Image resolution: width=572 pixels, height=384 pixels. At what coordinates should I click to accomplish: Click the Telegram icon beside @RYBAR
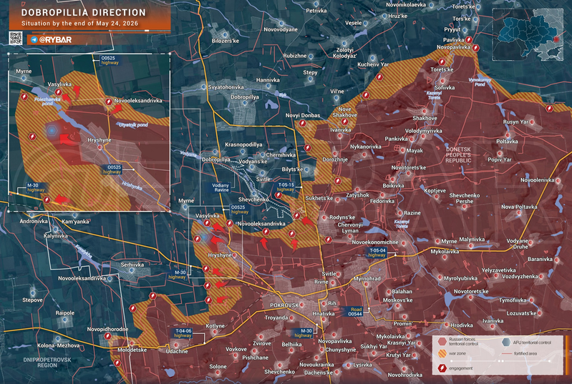[x=34, y=40]
